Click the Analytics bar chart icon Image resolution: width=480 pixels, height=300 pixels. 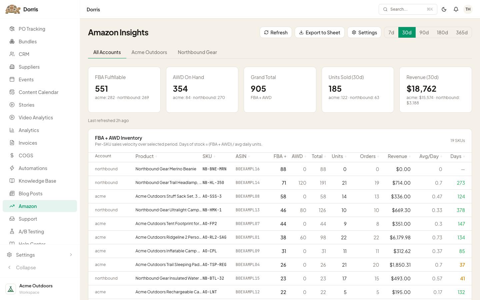[x=12, y=130]
